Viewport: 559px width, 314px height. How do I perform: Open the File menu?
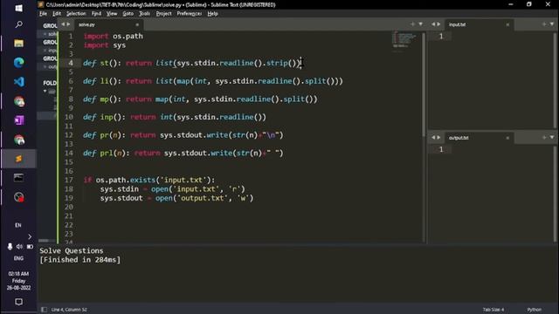(x=43, y=14)
